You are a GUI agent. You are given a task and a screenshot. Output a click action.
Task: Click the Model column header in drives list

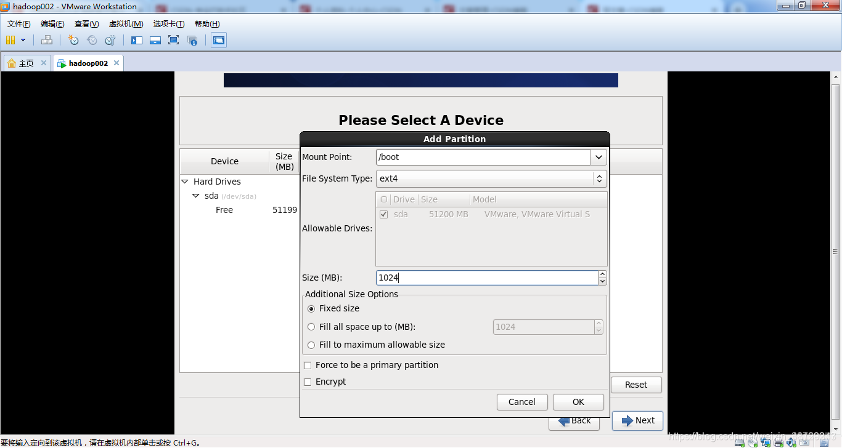point(537,199)
